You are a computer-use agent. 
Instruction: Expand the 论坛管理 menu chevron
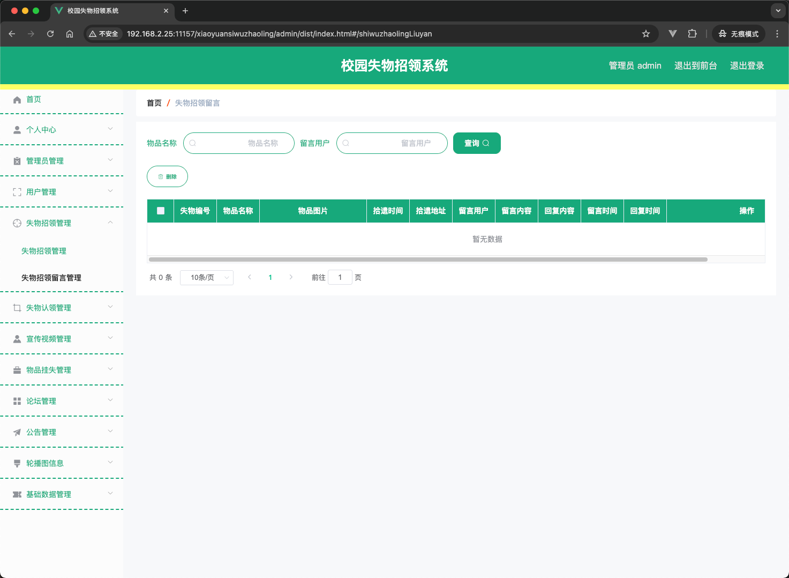[110, 400]
